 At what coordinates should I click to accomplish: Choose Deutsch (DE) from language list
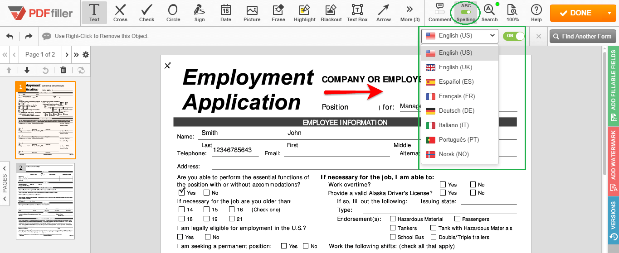coord(460,111)
